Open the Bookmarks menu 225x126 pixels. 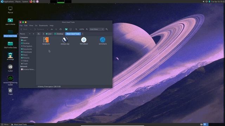(x=43, y=26)
